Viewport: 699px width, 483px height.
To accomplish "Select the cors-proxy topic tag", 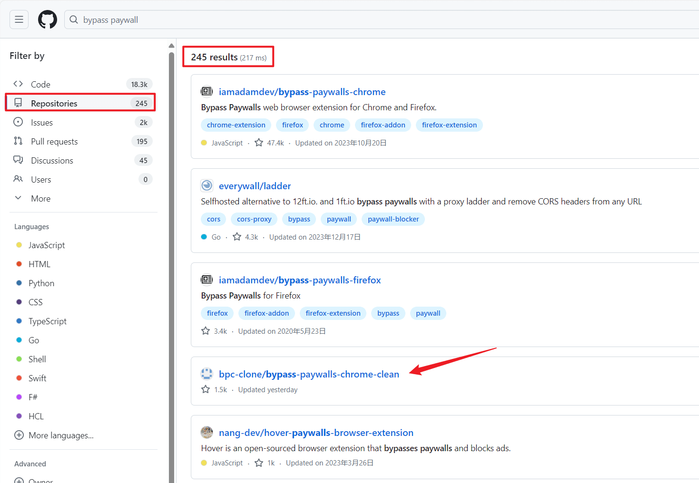I will 254,219.
